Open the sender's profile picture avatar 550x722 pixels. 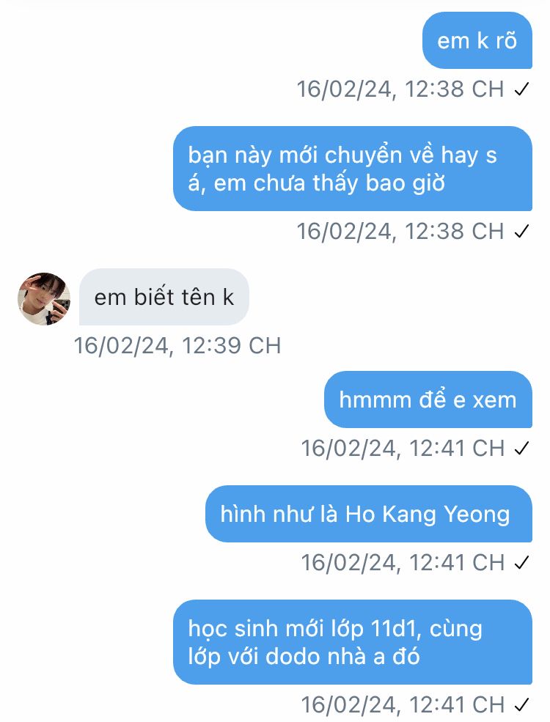tap(44, 298)
